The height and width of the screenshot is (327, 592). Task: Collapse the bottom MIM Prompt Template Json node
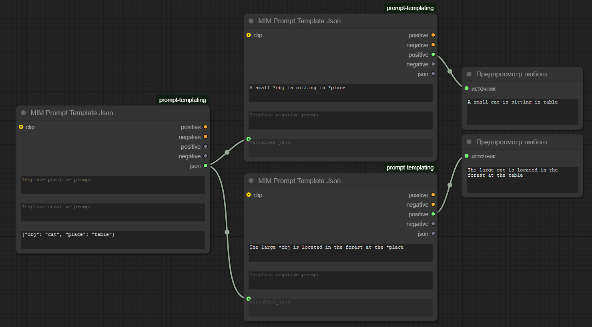point(251,181)
